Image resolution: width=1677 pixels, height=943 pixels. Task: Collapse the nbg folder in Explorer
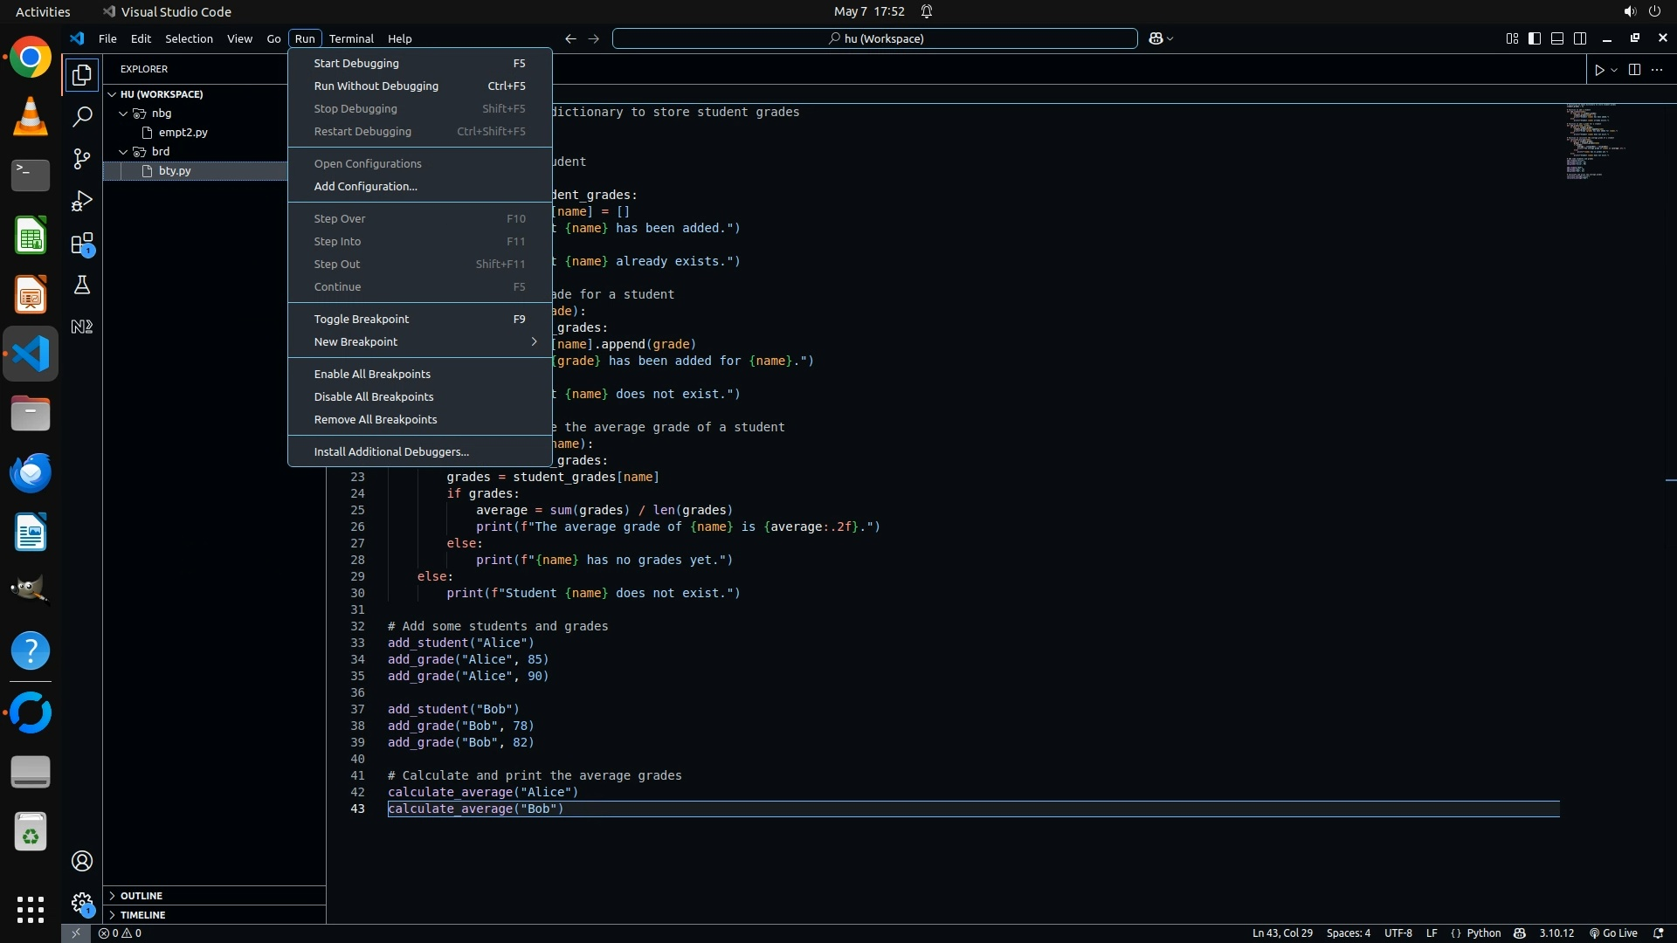coord(124,114)
